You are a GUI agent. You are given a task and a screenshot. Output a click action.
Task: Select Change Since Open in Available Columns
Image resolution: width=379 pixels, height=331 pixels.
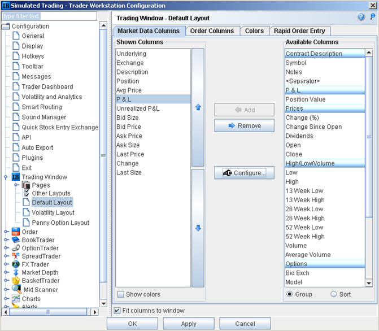click(x=325, y=127)
